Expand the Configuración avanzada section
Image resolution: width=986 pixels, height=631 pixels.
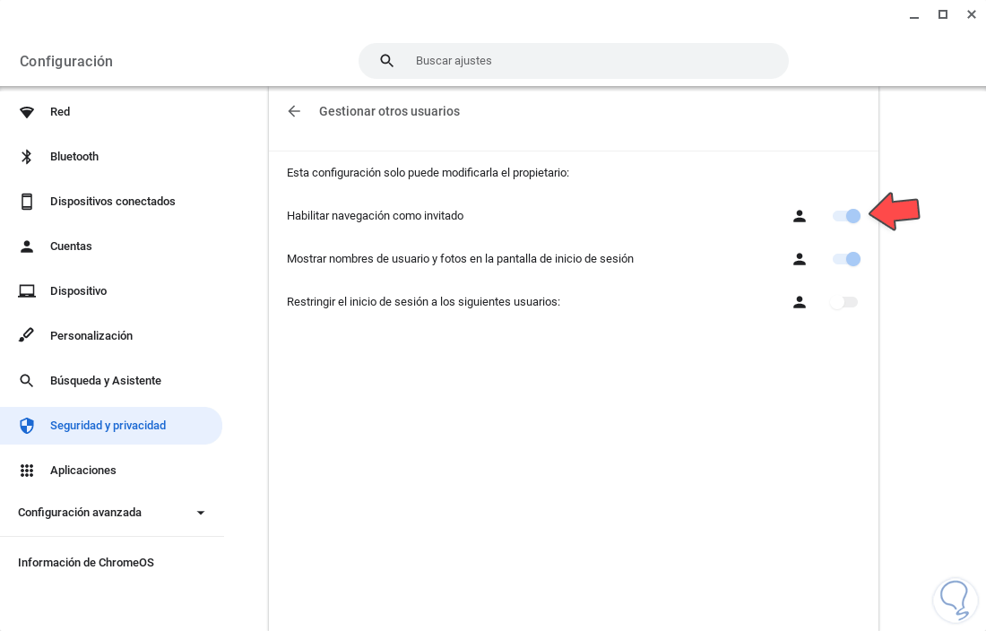(201, 513)
